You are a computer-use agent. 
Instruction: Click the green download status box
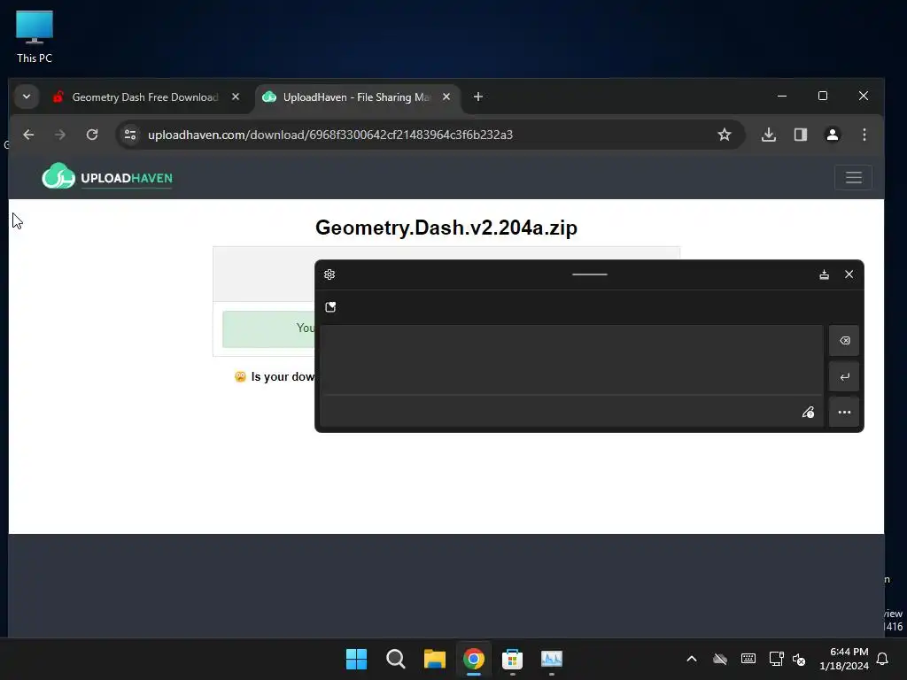tap(268, 329)
